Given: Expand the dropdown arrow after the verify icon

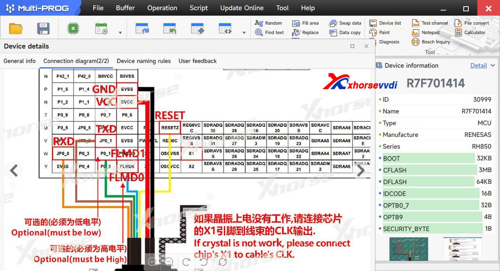Looking at the screenshot, I should coord(244,33).
